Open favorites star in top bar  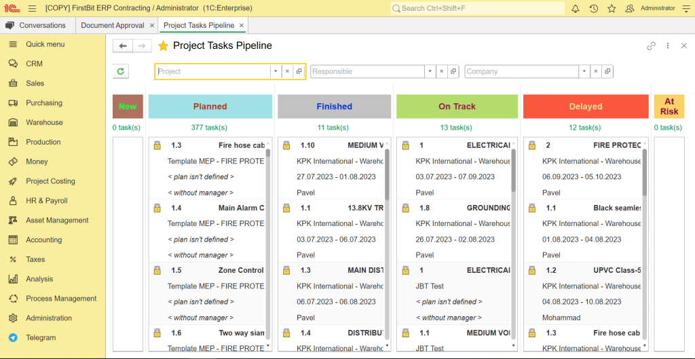pos(612,8)
